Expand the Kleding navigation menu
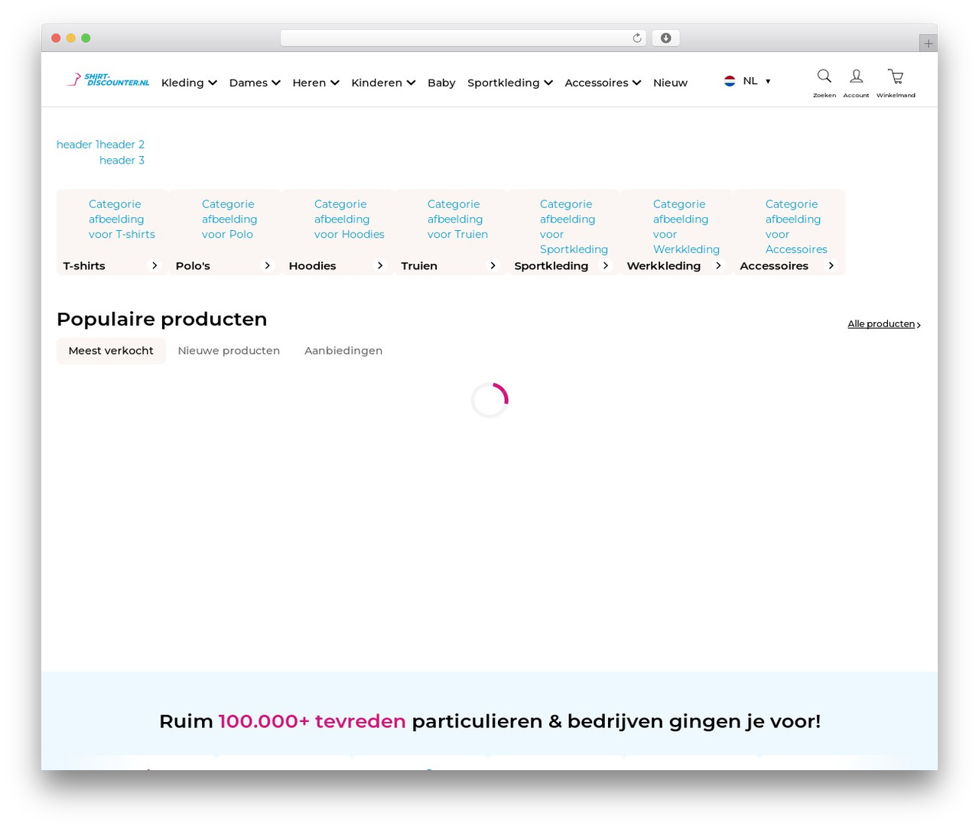The image size is (979, 829). pyautogui.click(x=189, y=83)
